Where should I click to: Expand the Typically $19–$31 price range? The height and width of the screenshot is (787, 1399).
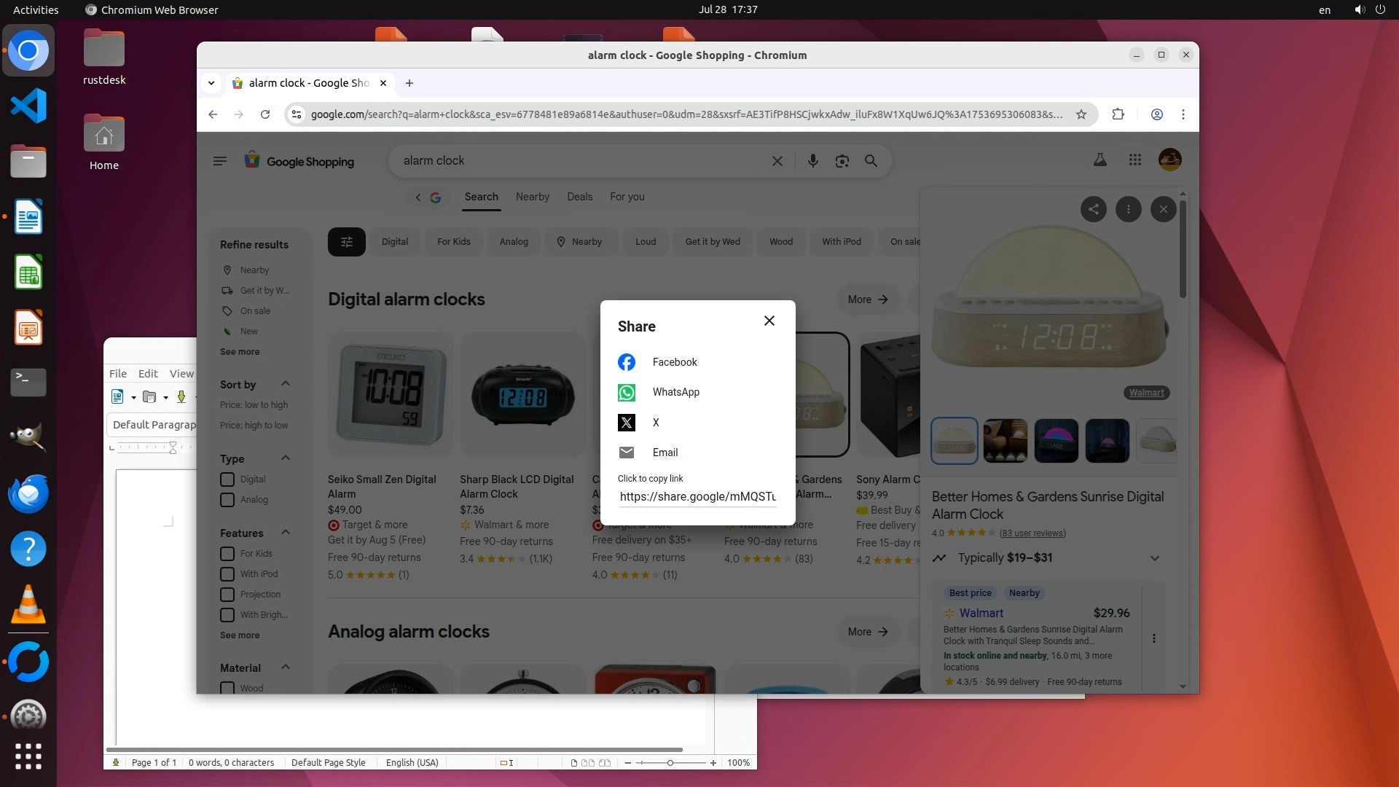pos(1154,558)
